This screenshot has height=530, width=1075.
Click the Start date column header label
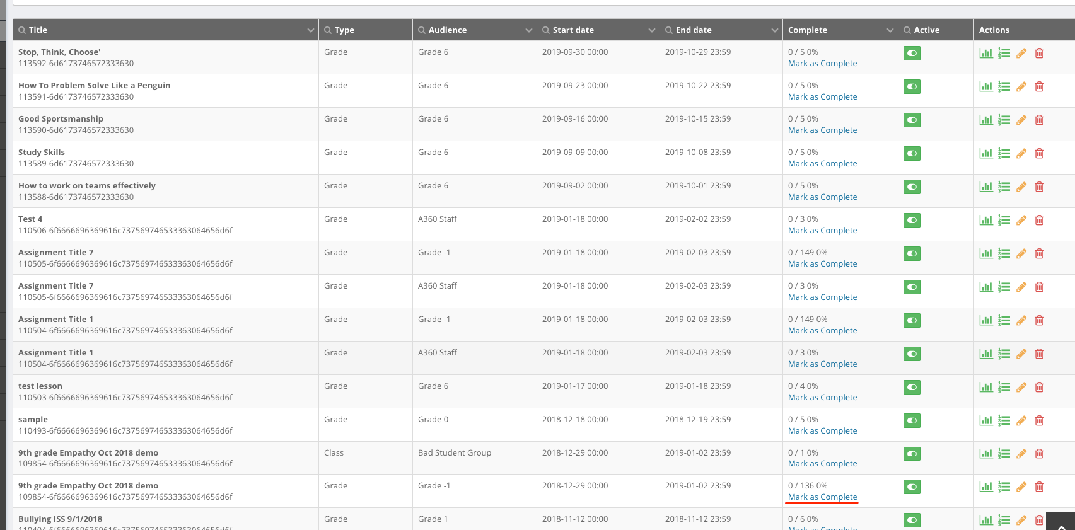(573, 30)
